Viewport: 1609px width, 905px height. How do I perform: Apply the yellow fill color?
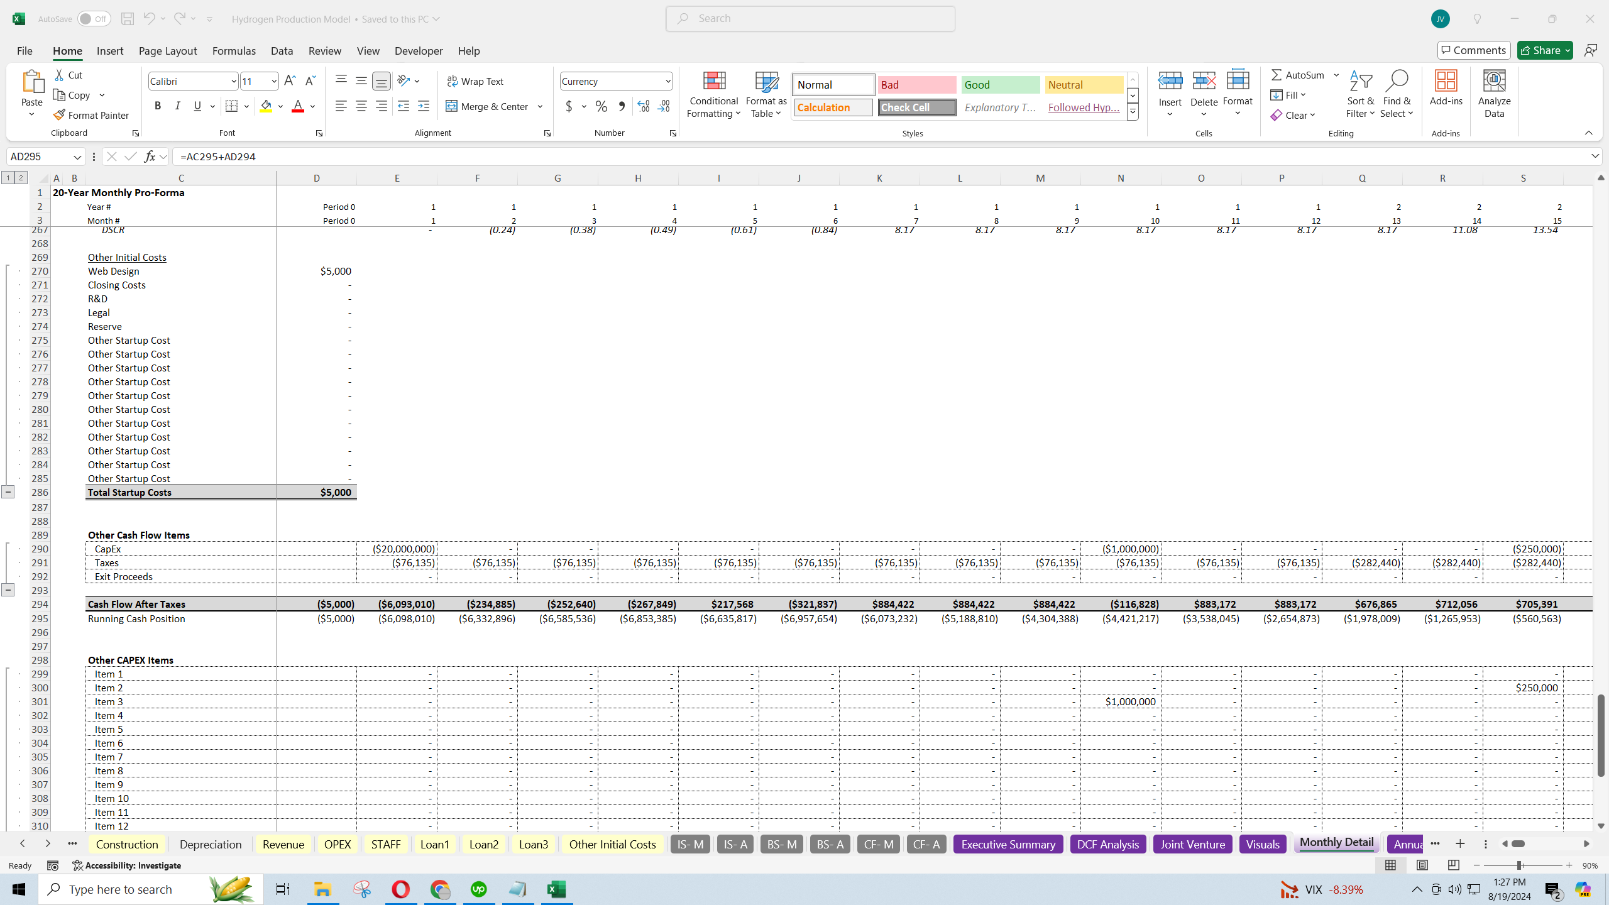pos(266,106)
